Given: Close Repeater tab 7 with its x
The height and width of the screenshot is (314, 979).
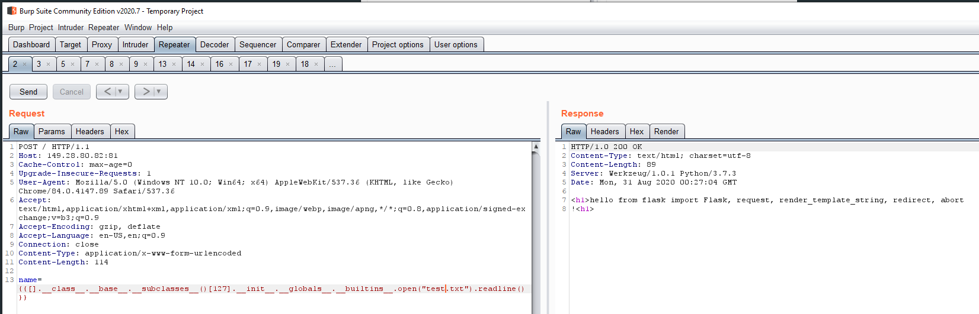Looking at the screenshot, I should coord(97,64).
